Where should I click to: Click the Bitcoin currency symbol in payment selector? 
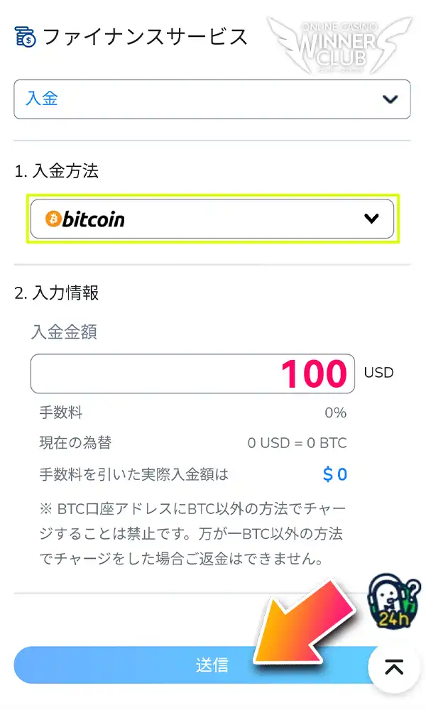pyautogui.click(x=51, y=219)
